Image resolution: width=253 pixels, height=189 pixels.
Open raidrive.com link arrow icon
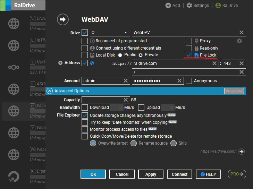coord(242,152)
